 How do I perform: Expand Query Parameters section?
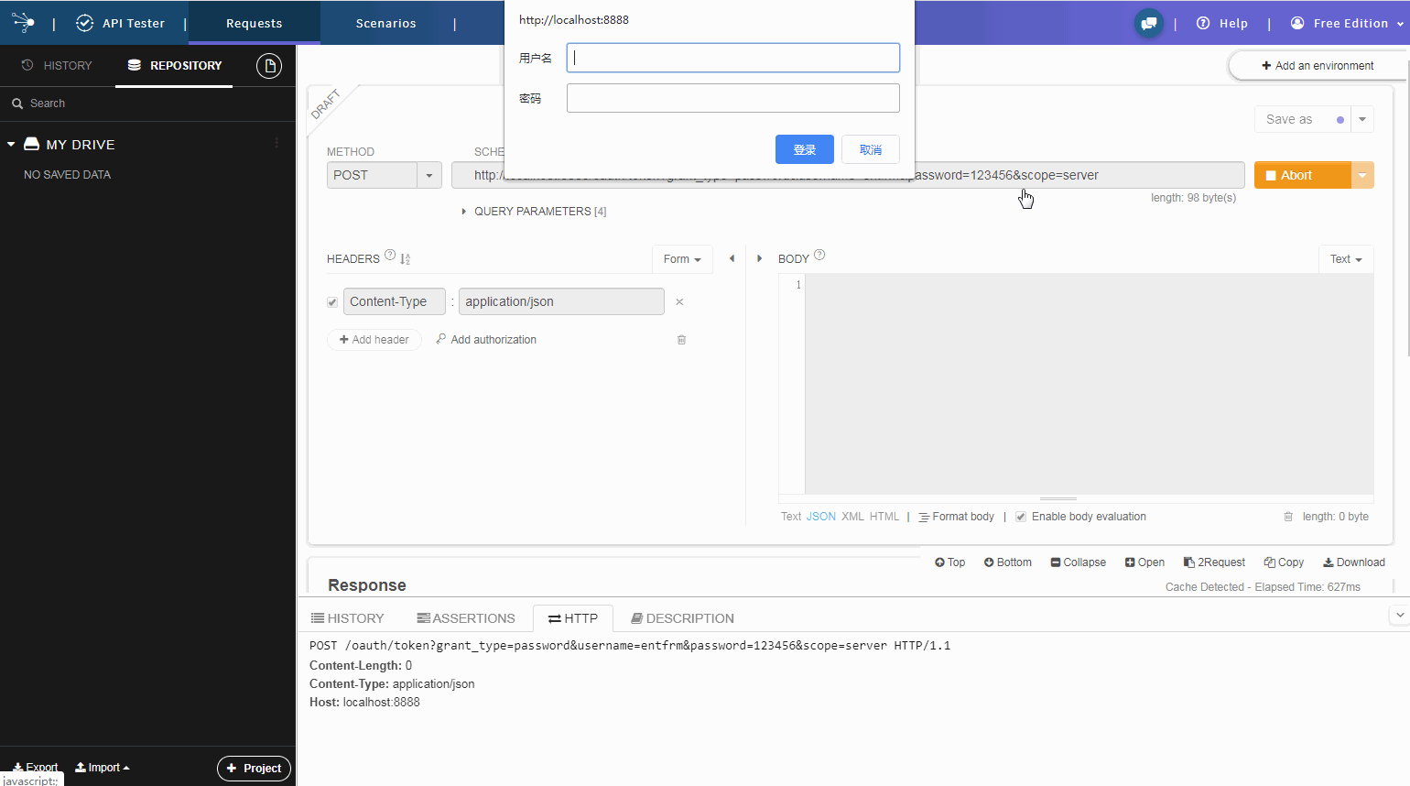534,212
